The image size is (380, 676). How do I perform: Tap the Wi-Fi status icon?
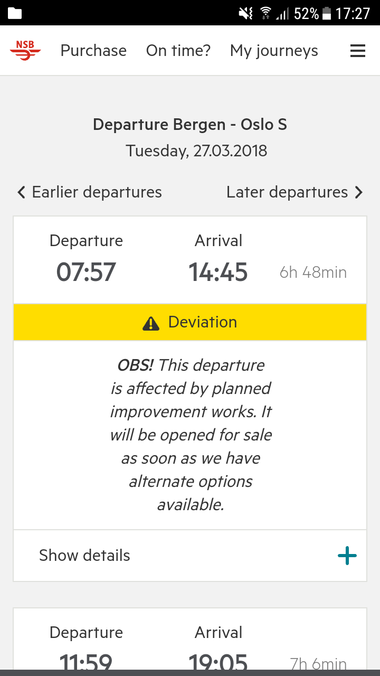pyautogui.click(x=265, y=13)
